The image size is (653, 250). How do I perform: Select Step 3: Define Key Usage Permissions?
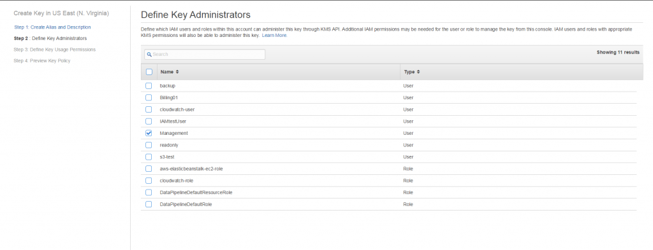(55, 50)
